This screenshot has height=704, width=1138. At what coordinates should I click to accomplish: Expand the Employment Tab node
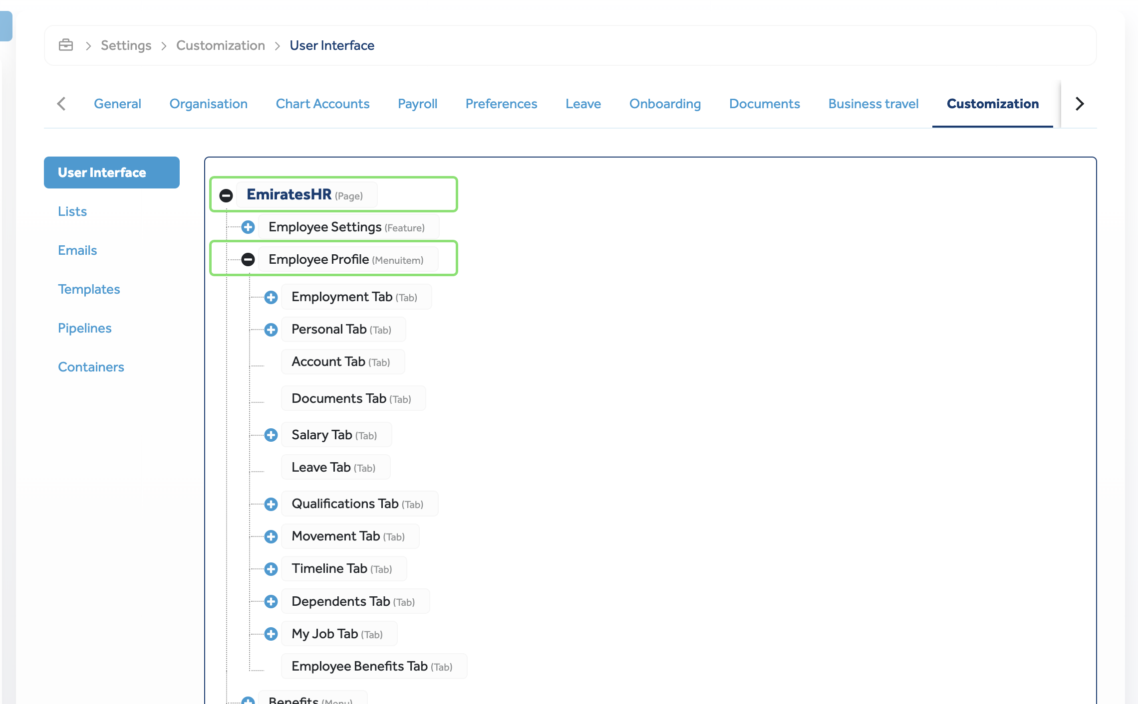pyautogui.click(x=271, y=297)
